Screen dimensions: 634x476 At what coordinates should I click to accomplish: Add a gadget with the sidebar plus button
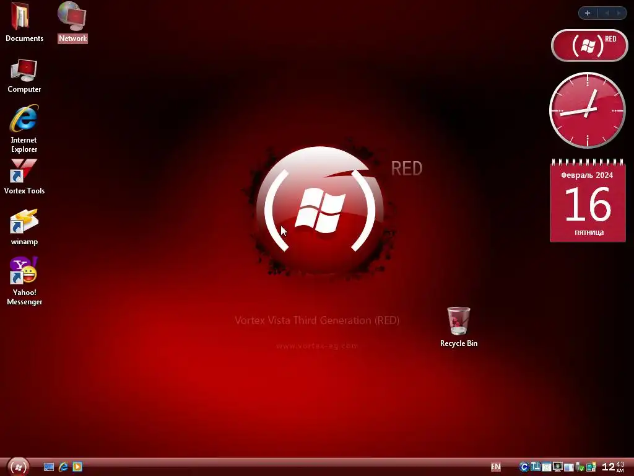click(588, 13)
